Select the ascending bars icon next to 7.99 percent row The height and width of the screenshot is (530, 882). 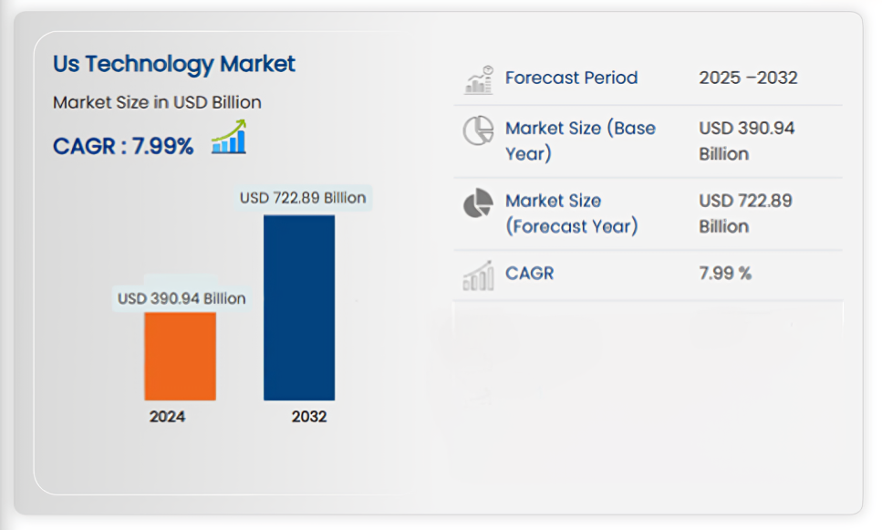coord(476,274)
